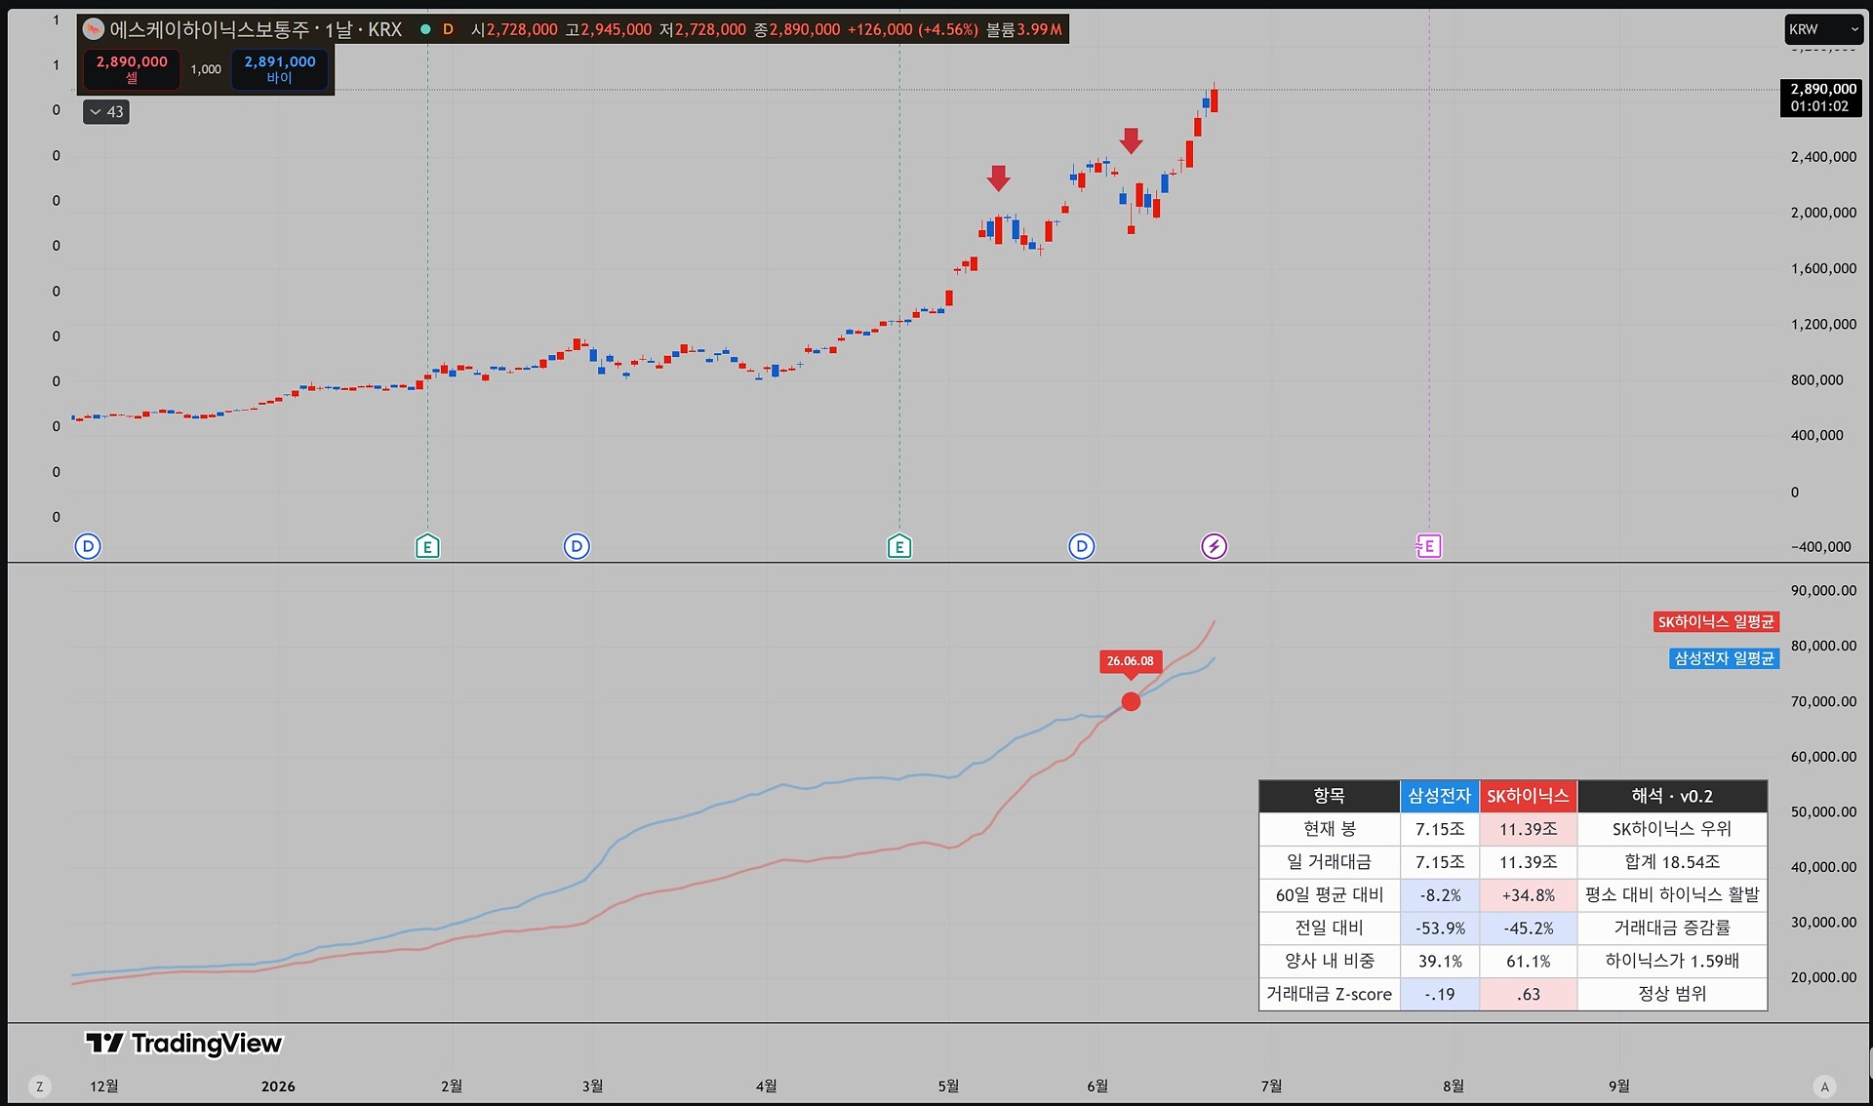Click the 볼륨3.99M volume readout
The width and height of the screenshot is (1873, 1106).
1023,29
